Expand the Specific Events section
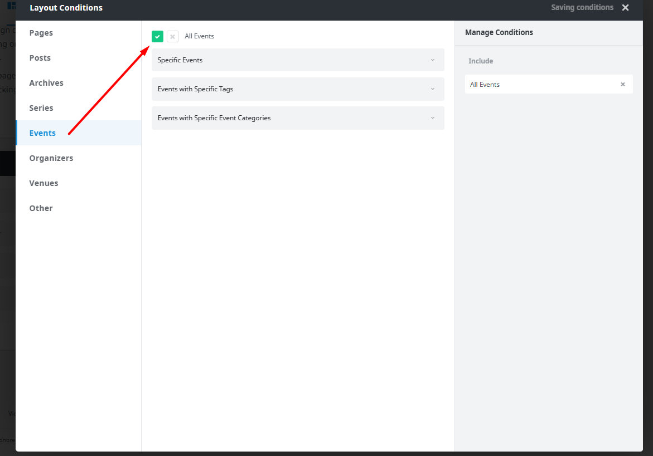Viewport: 653px width, 456px height. pyautogui.click(x=298, y=60)
